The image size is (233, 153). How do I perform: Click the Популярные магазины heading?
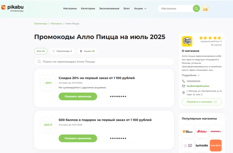click(x=199, y=119)
